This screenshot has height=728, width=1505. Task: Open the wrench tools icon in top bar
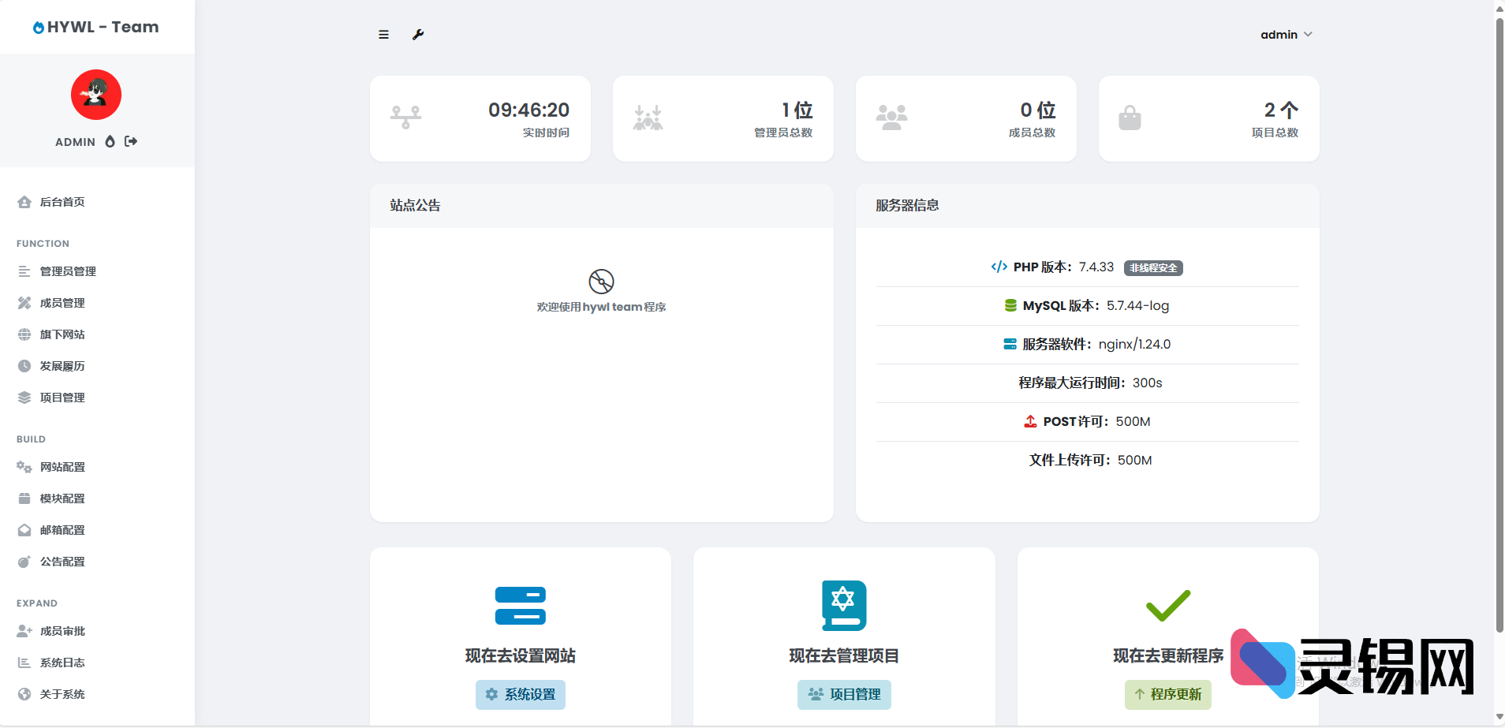click(420, 34)
